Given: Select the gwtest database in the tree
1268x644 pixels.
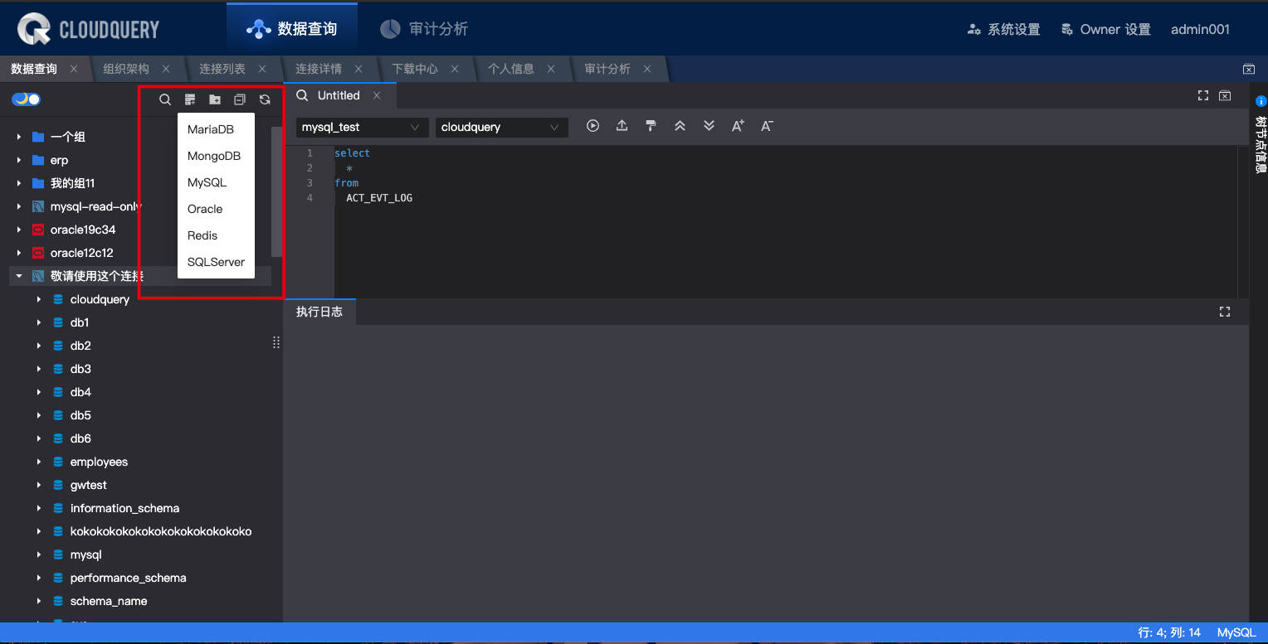Looking at the screenshot, I should click(x=89, y=485).
